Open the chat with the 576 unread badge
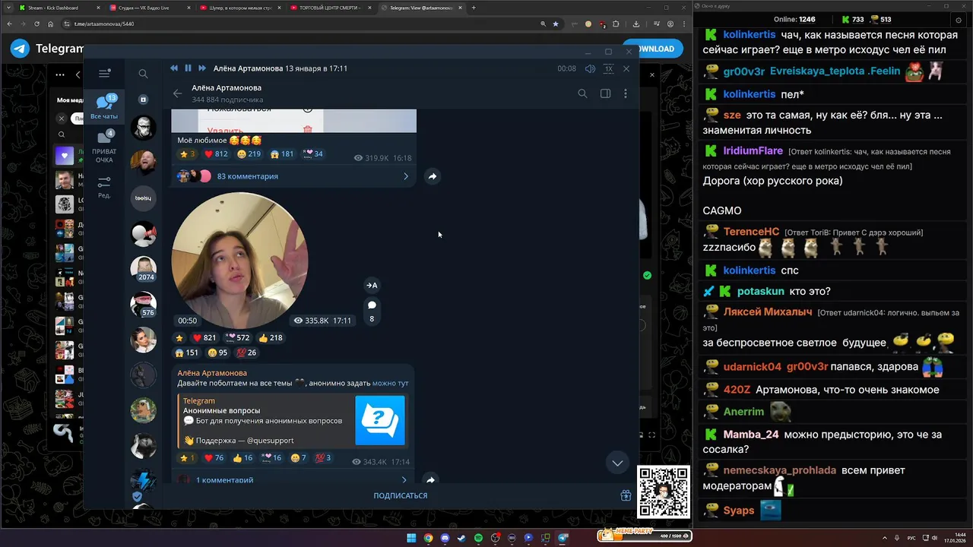Screen dimensions: 973x547 point(143,305)
